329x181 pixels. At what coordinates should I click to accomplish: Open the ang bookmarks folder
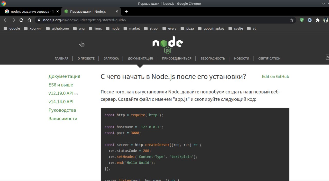point(79,28)
